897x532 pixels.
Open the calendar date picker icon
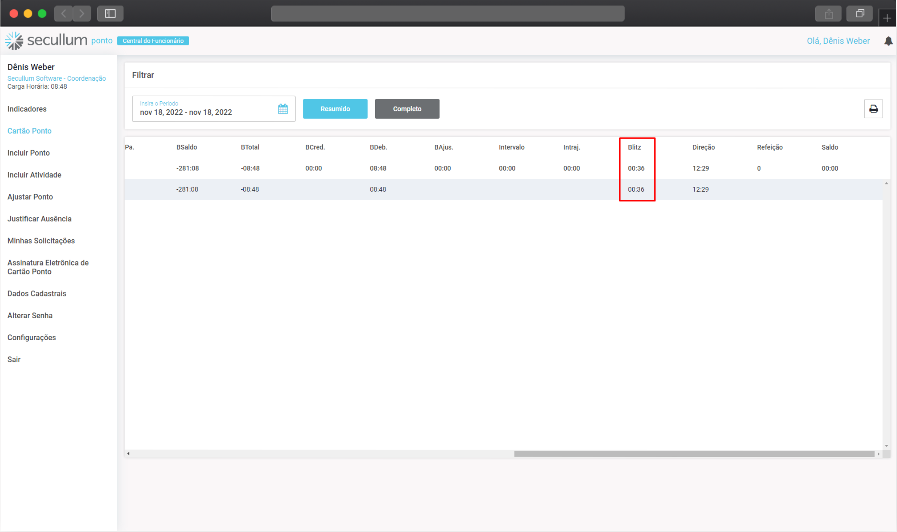[x=283, y=109]
